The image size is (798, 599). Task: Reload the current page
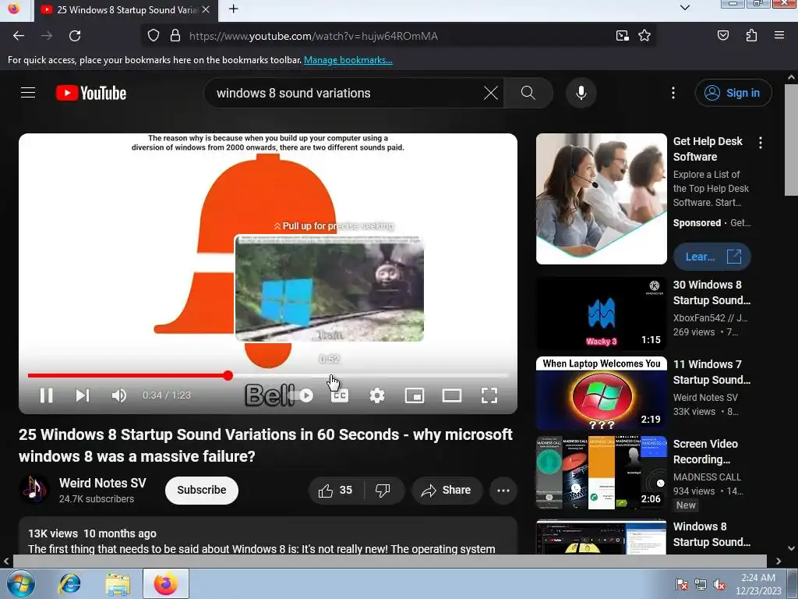coord(75,36)
